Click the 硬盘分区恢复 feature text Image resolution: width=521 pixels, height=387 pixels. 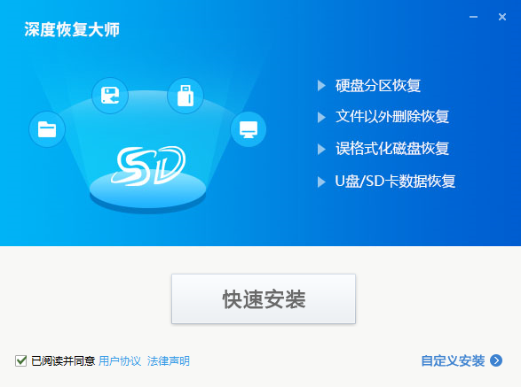378,86
